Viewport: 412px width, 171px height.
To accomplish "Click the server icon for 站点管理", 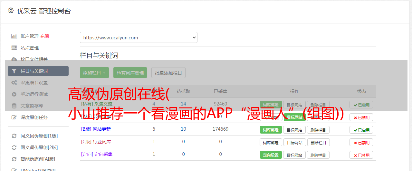I will pos(14,48).
